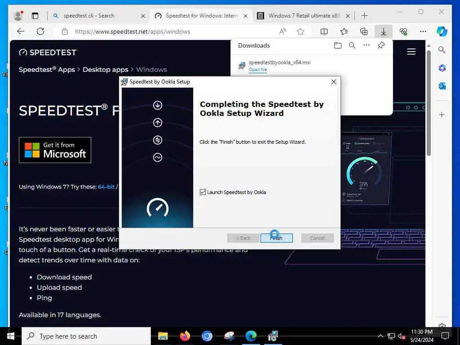This screenshot has width=460, height=345.
Task: Open Collections icon in toolbar
Action: (x=364, y=31)
